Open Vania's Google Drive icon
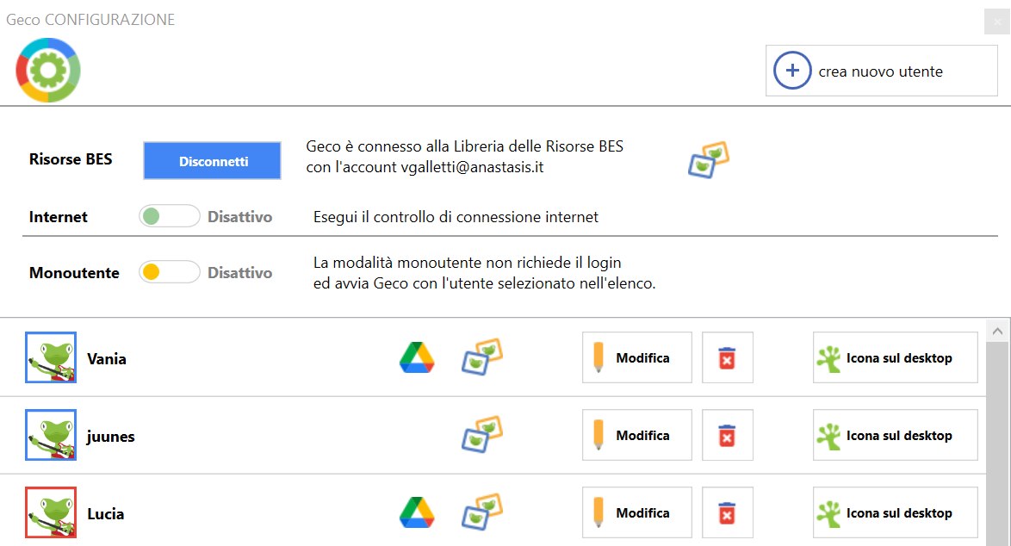 [417, 357]
